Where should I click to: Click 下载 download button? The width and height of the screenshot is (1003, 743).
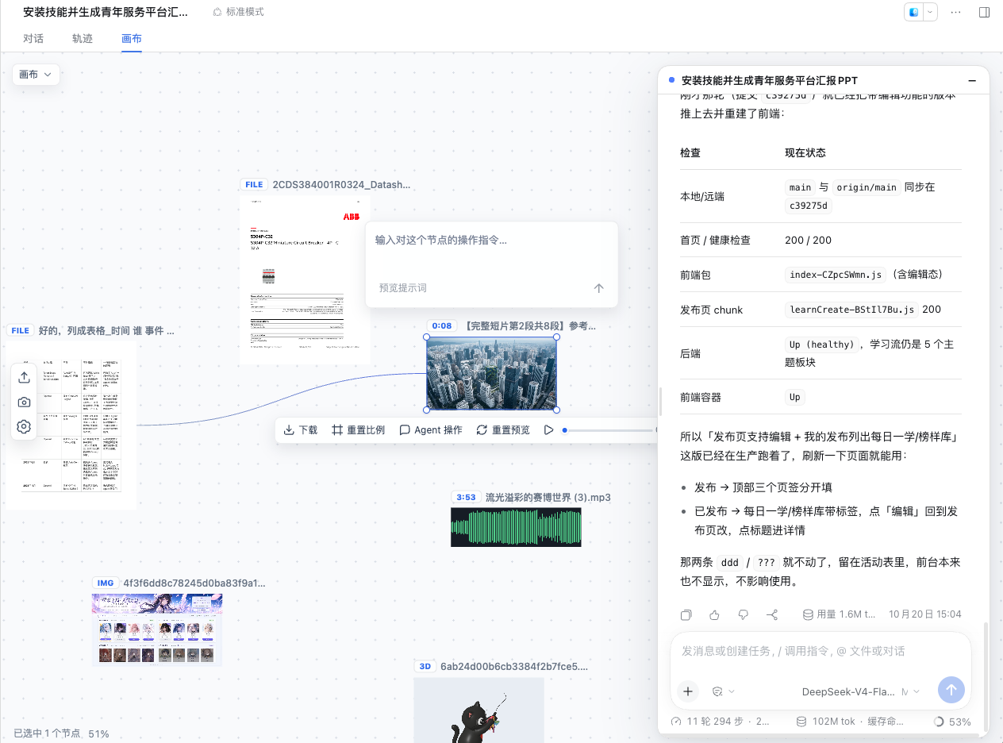pos(301,429)
